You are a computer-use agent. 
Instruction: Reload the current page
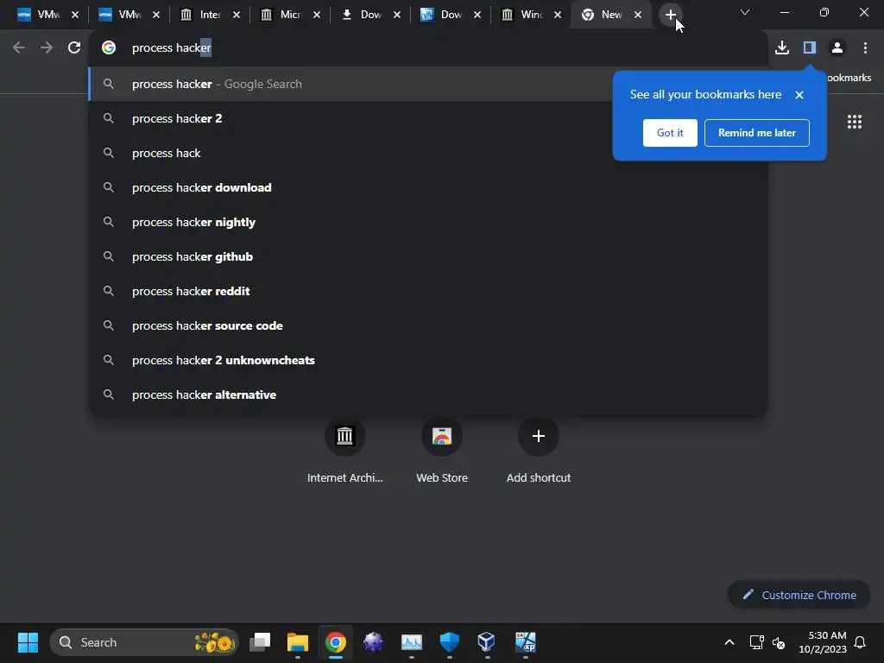(74, 48)
